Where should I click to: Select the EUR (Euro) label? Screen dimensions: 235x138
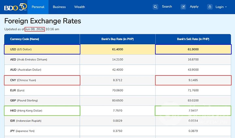[17, 90]
